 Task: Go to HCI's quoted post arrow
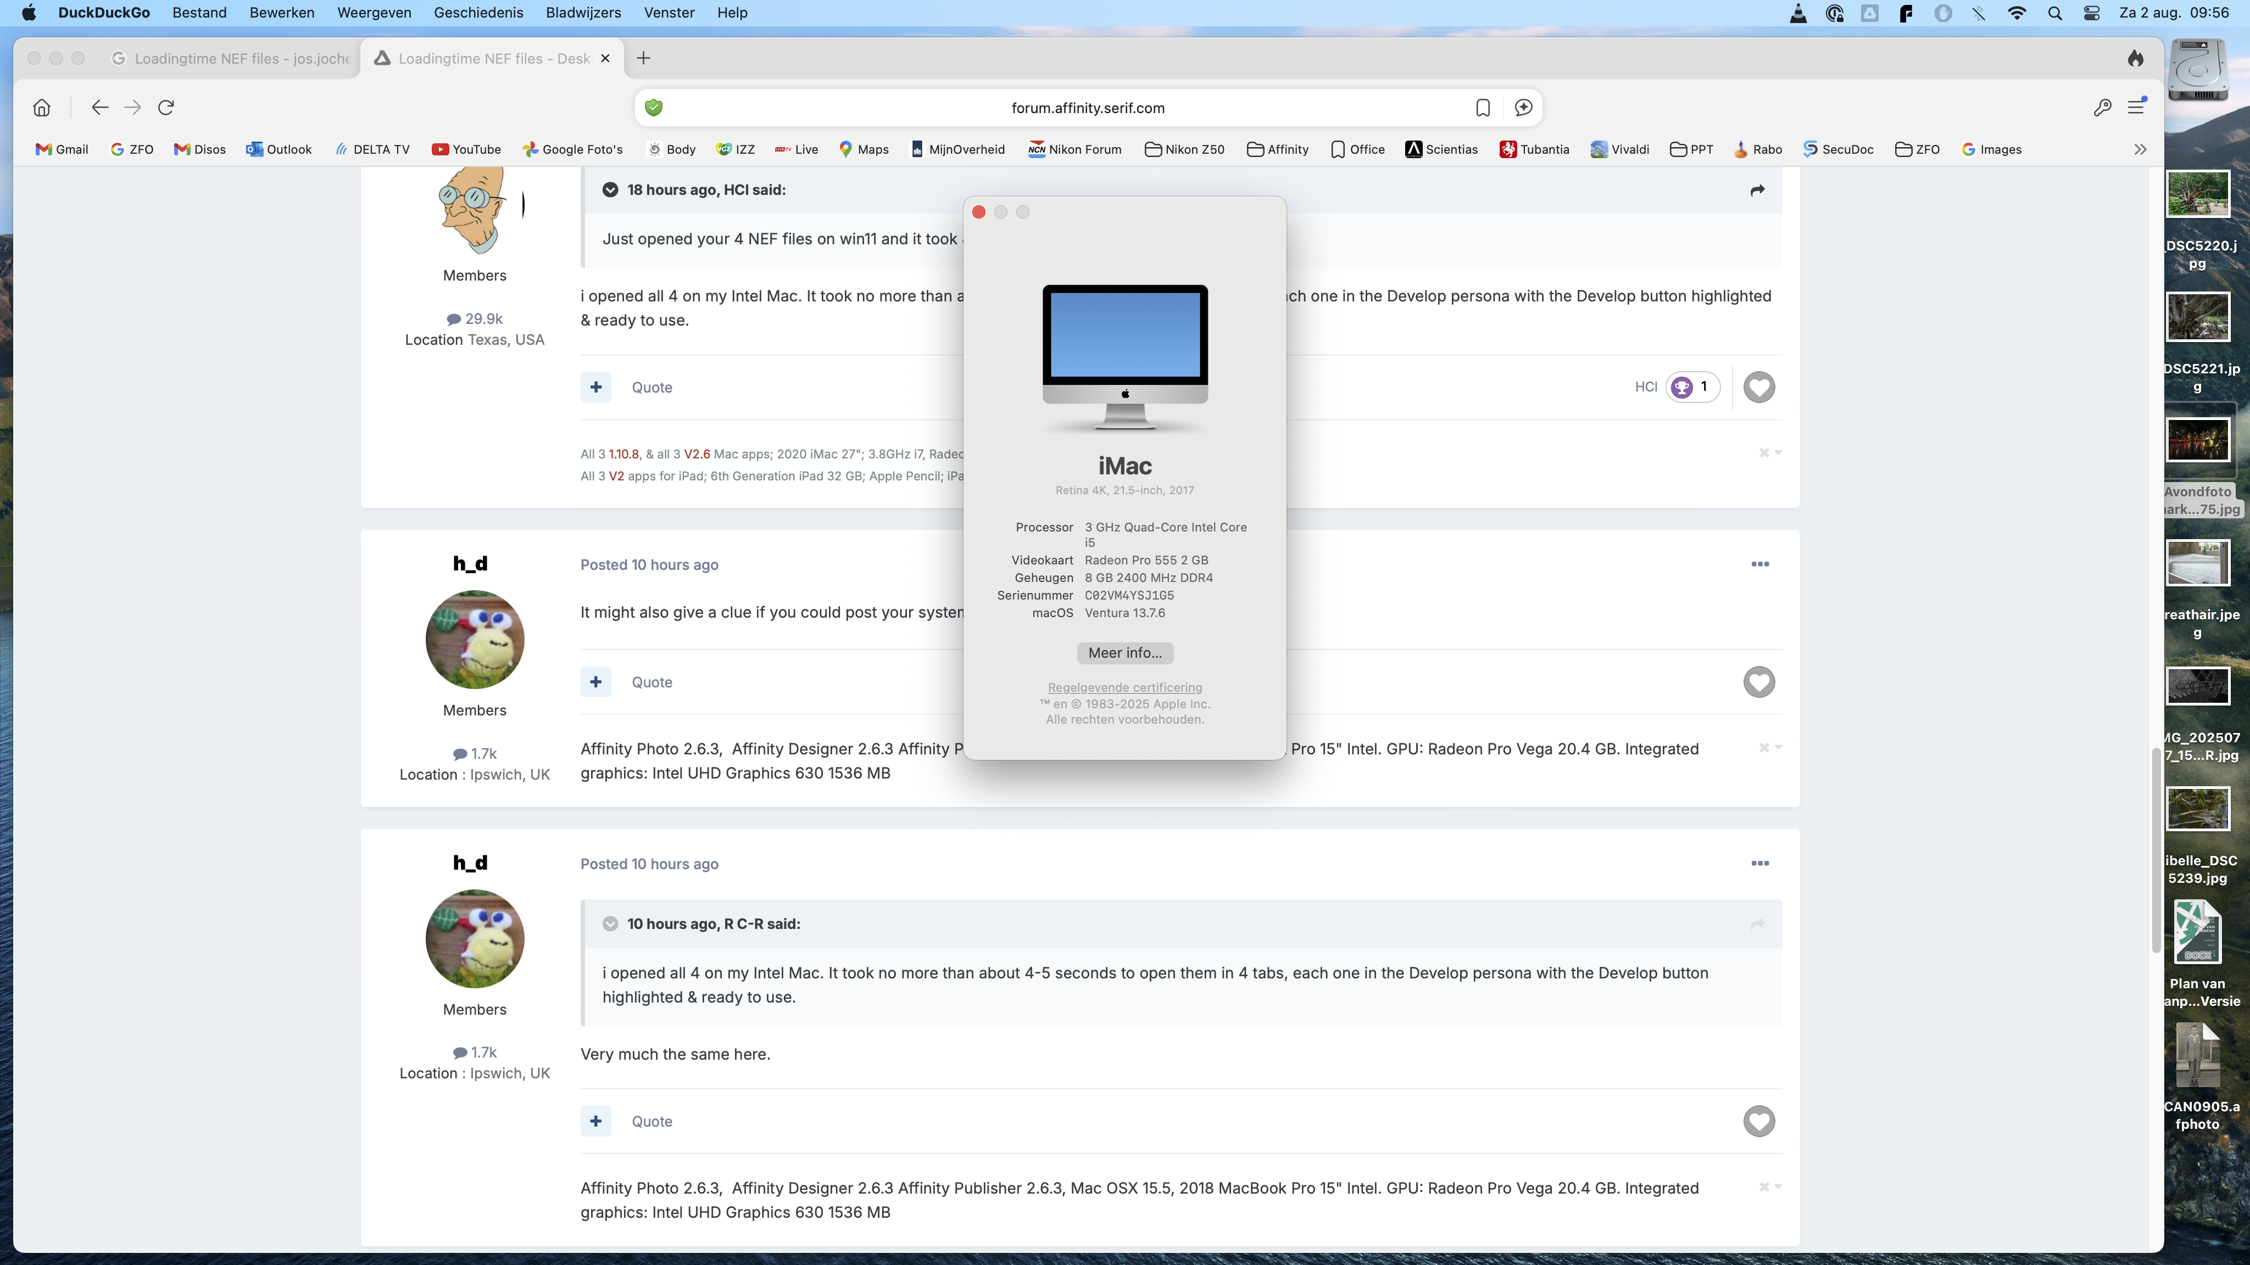[x=1757, y=191]
